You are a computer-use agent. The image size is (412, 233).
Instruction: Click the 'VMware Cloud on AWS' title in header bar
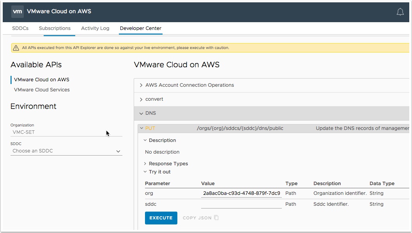tap(59, 12)
